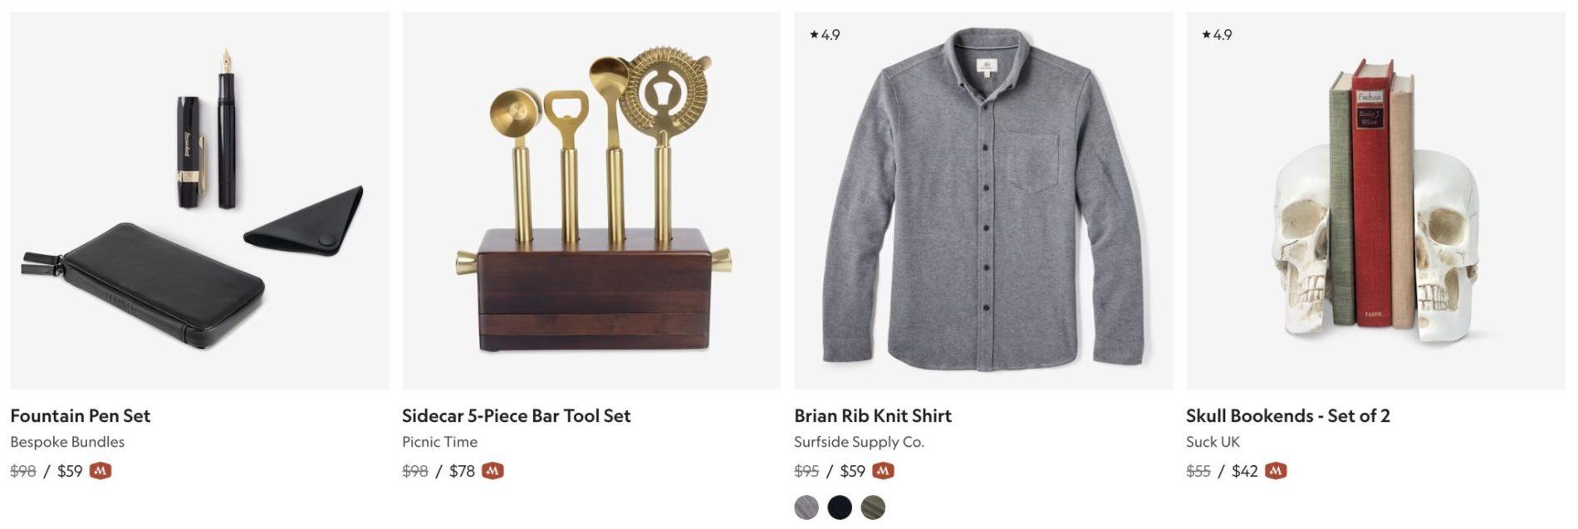The image size is (1578, 529).
Task: Open the Fountain Pen Set product image
Action: (x=199, y=200)
